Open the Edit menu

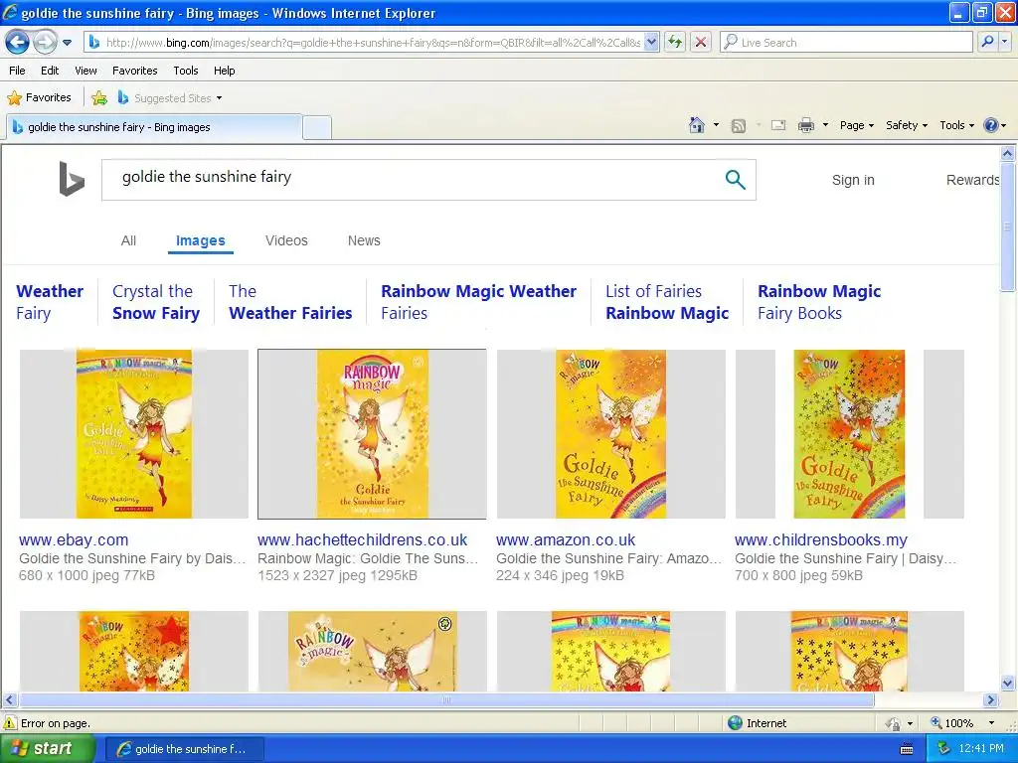(x=50, y=71)
